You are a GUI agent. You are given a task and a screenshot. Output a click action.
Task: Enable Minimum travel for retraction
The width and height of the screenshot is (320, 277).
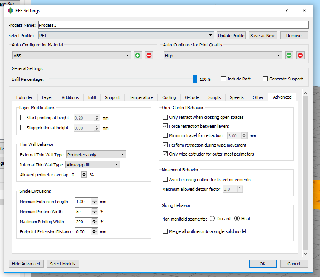tap(165, 135)
